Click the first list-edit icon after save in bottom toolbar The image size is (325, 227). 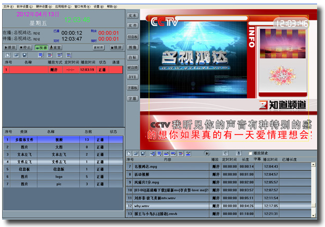tap(153, 153)
